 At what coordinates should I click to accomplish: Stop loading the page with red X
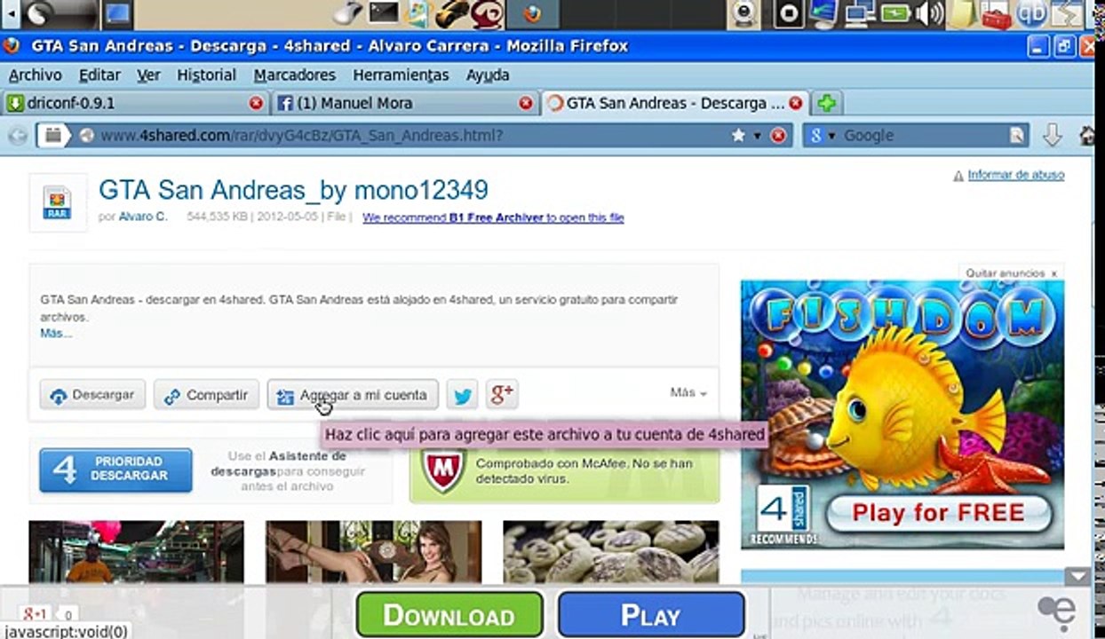click(x=779, y=136)
